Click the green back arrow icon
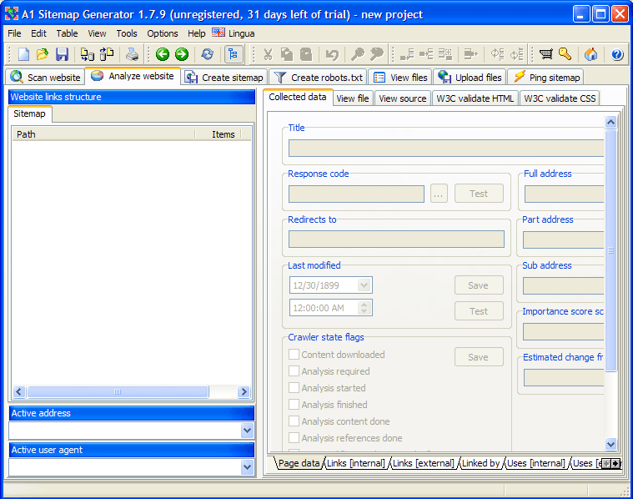The width and height of the screenshot is (633, 499). [x=163, y=54]
